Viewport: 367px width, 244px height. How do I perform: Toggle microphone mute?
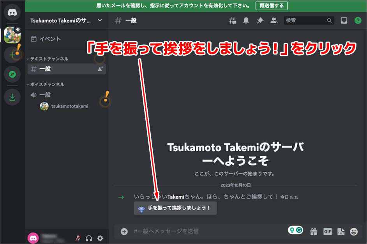[78, 238]
